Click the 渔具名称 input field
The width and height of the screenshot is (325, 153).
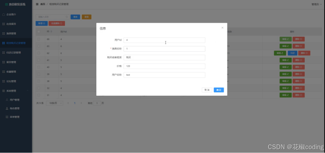coord(164,49)
